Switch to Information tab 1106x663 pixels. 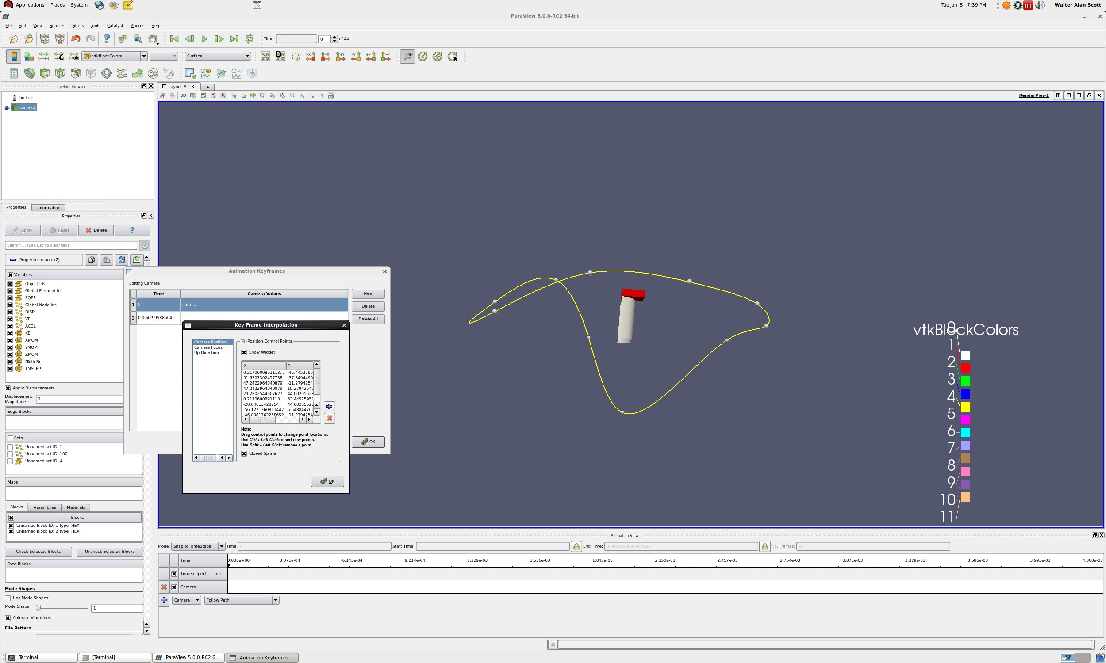tap(49, 208)
